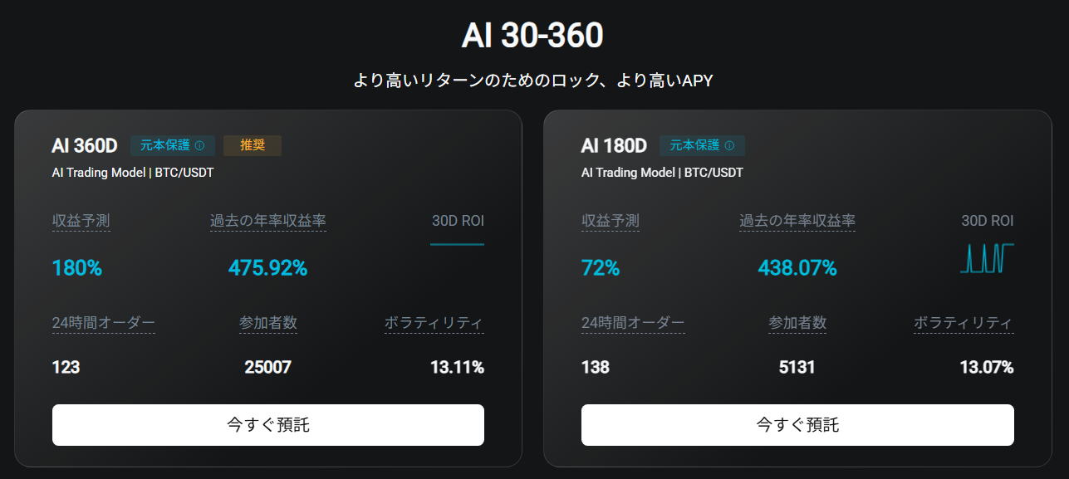Click 参加者数 label on AI 360D card
The height and width of the screenshot is (479, 1069).
(x=267, y=323)
